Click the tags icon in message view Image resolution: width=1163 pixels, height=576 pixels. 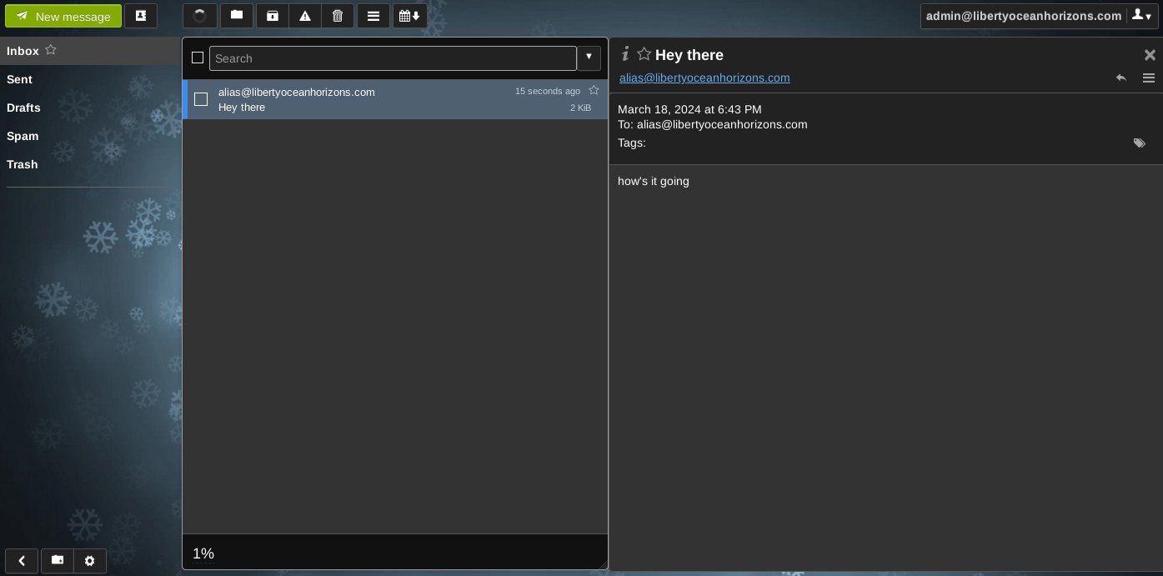pos(1140,143)
